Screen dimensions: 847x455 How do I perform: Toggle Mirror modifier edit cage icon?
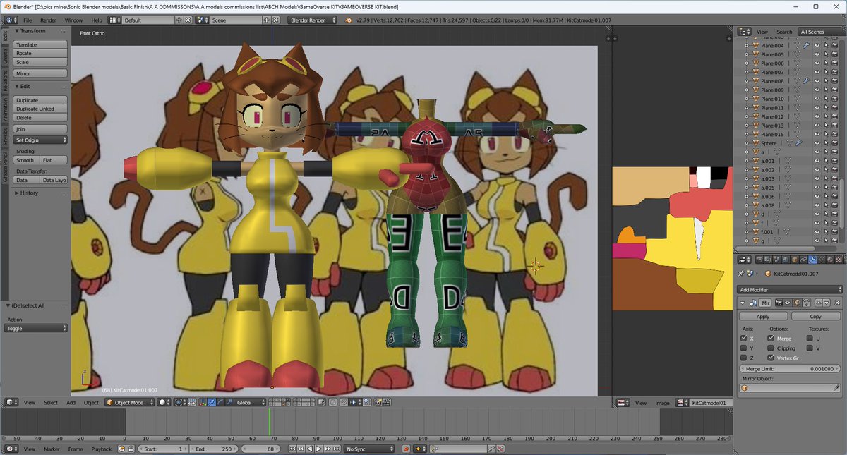pyautogui.click(x=806, y=303)
